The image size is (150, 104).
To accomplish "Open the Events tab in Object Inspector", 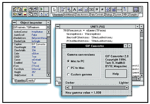I will (x=30, y=80).
